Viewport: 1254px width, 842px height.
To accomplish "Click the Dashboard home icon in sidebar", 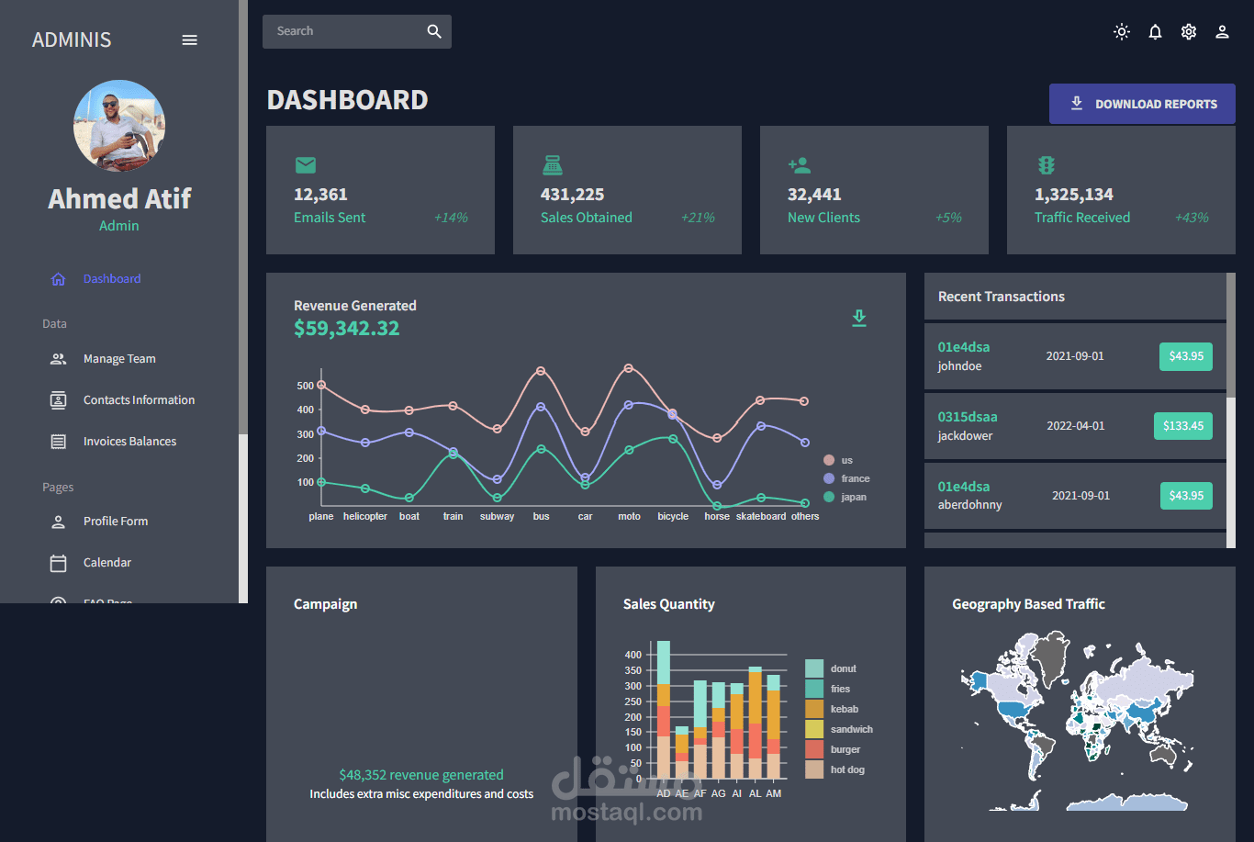I will pyautogui.click(x=58, y=279).
